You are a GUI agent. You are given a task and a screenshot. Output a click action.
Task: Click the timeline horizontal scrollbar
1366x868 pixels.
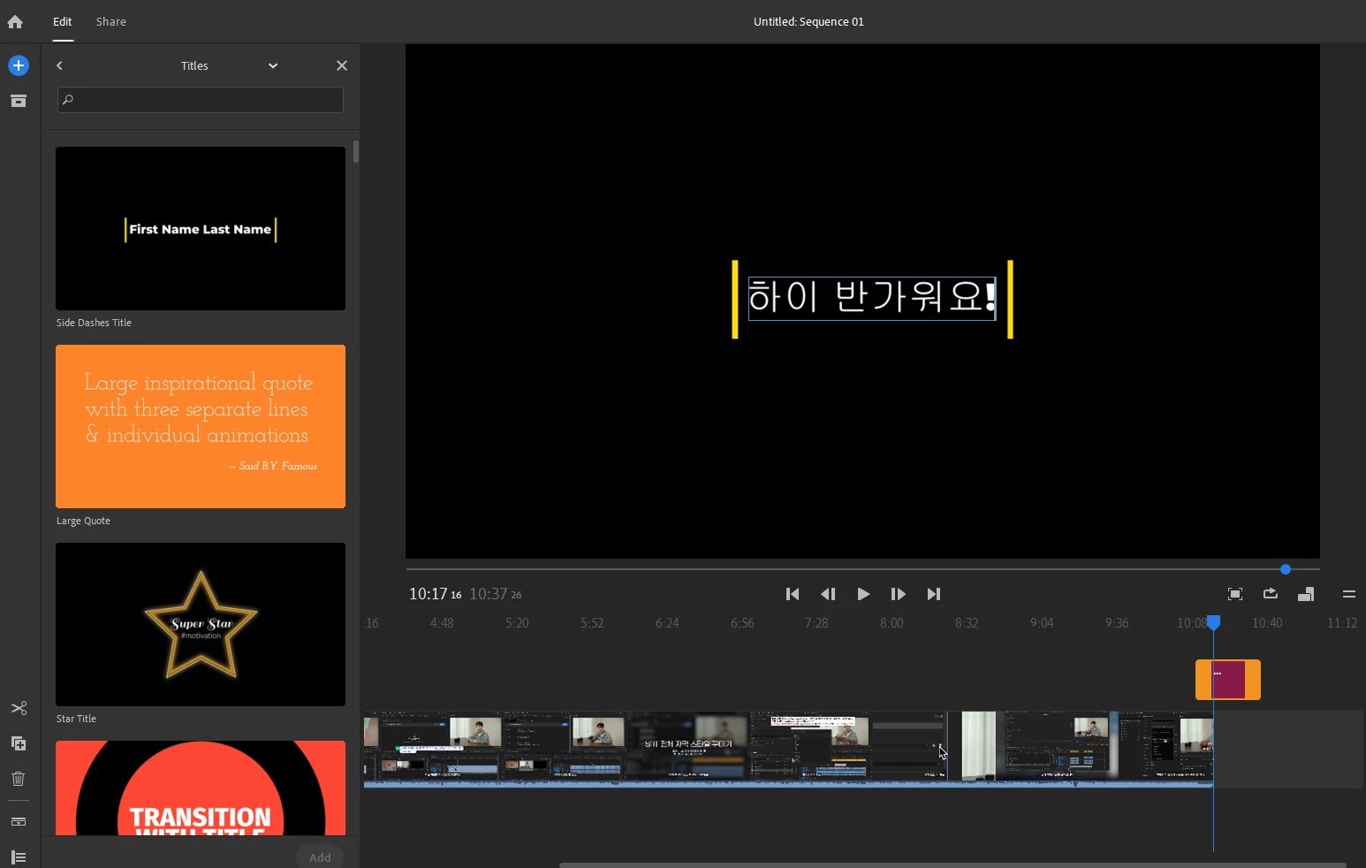click(x=952, y=864)
